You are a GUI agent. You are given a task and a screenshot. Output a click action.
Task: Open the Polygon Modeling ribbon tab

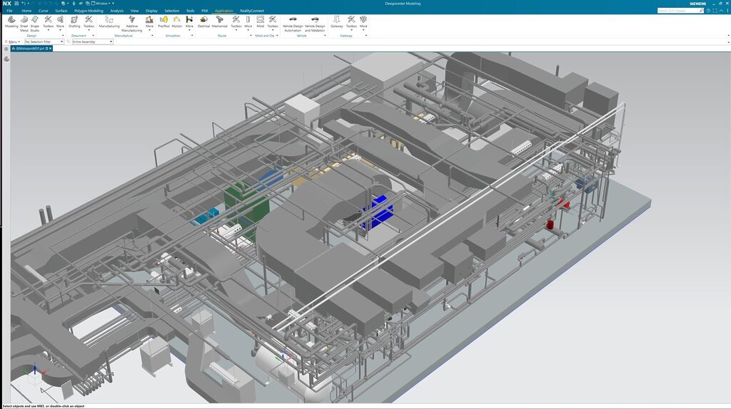pyautogui.click(x=89, y=11)
